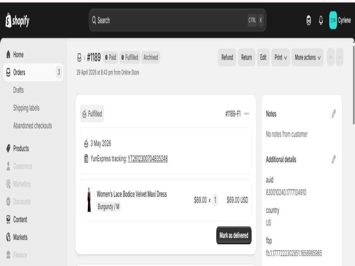Click the Shopify logo
Image resolution: width=355 pixels, height=266 pixels.
pos(17,20)
